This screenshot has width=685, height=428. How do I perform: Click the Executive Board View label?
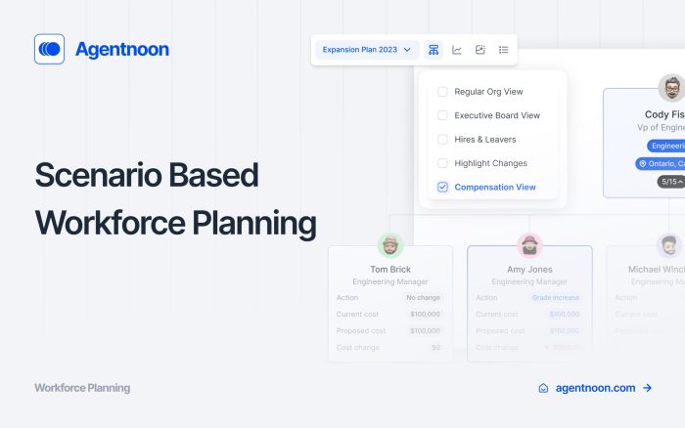[x=497, y=115]
